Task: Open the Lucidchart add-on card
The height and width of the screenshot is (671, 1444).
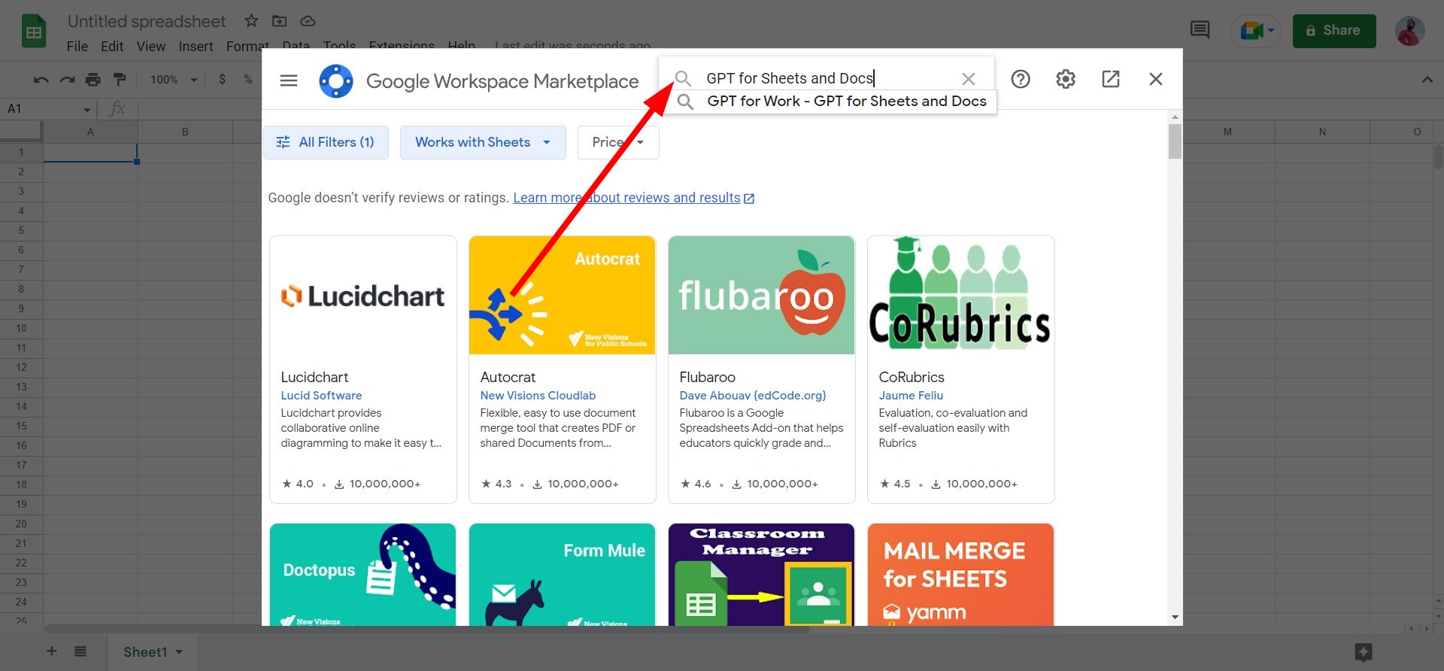Action: coord(363,369)
